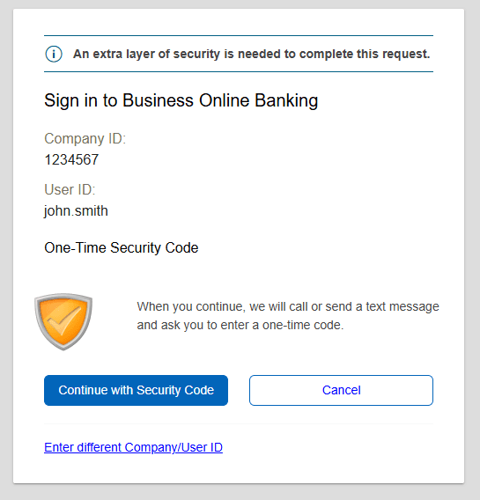Image resolution: width=480 pixels, height=500 pixels.
Task: Click the extra layer of security notice
Action: [251, 54]
